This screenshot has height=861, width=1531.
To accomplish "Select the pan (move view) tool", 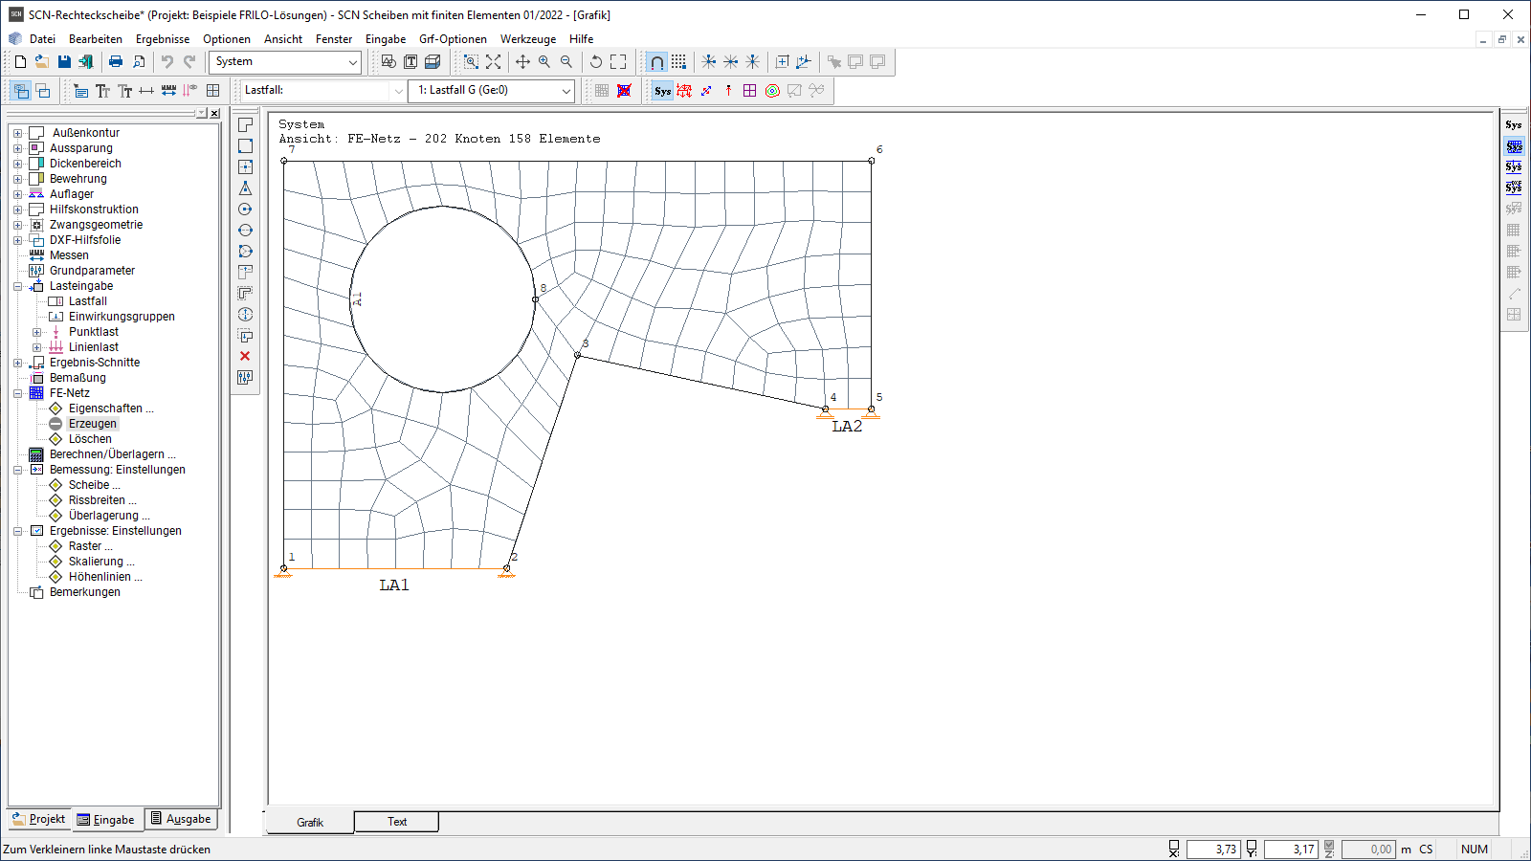I will pyautogui.click(x=522, y=61).
